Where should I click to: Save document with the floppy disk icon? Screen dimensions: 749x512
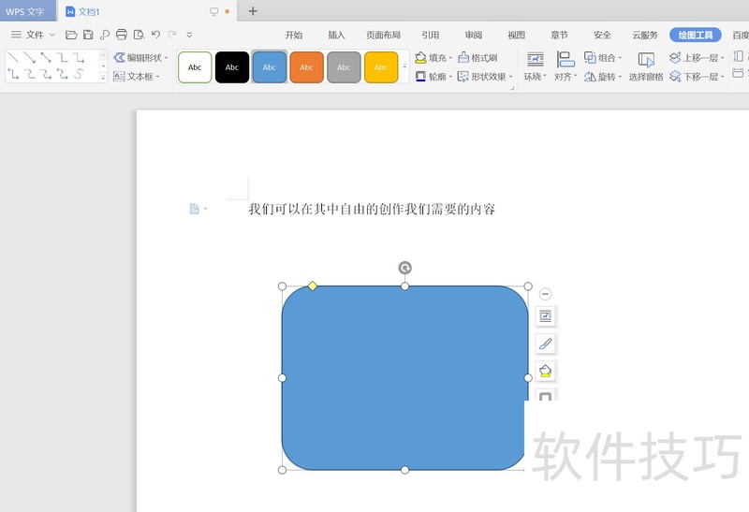[x=88, y=35]
